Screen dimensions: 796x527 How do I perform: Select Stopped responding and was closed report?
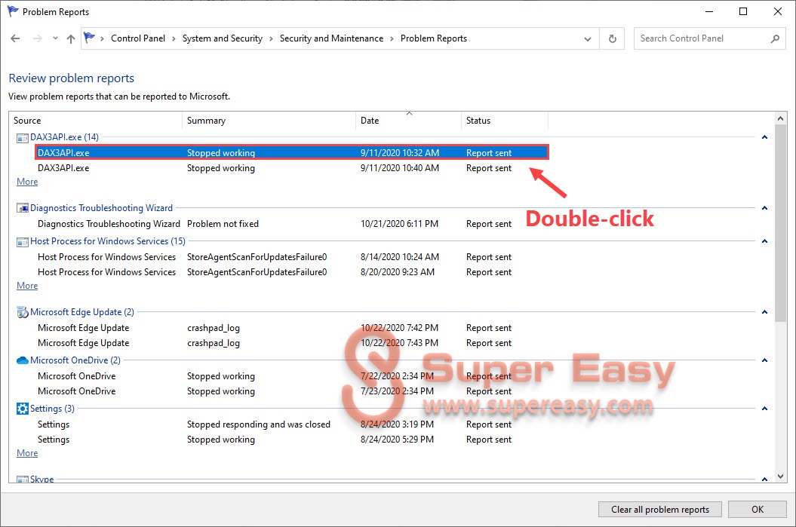pyautogui.click(x=292, y=424)
